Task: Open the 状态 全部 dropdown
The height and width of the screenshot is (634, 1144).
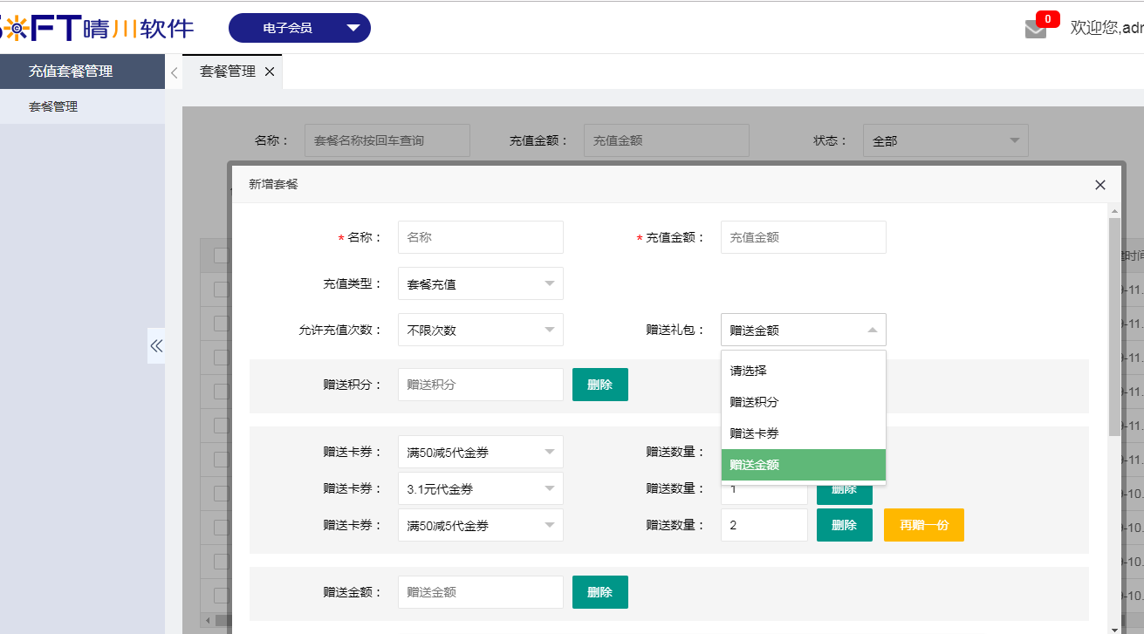Action: click(x=945, y=140)
